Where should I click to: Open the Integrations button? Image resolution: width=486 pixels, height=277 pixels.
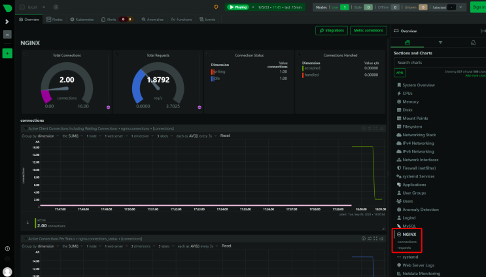[x=332, y=30]
